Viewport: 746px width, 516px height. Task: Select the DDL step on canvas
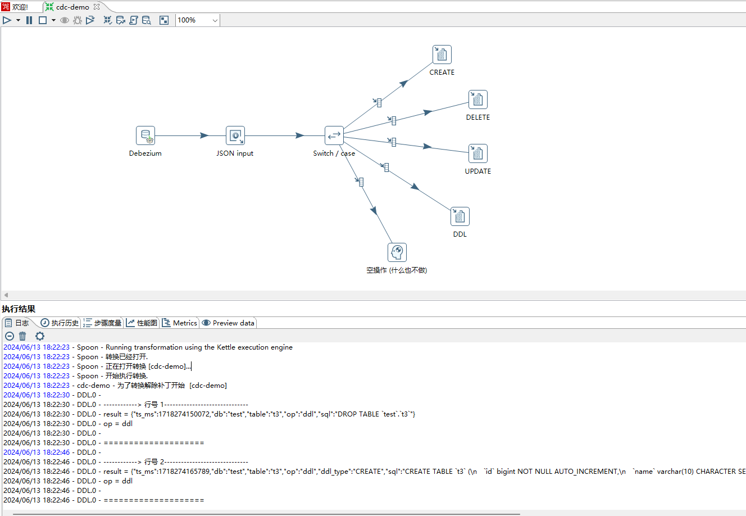click(460, 217)
